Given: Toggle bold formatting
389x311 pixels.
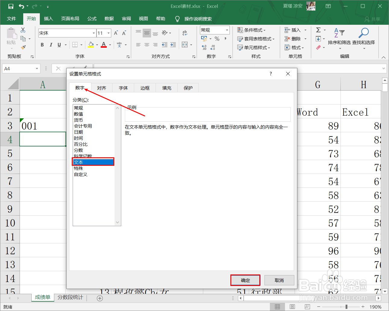Looking at the screenshot, I should [x=42, y=44].
